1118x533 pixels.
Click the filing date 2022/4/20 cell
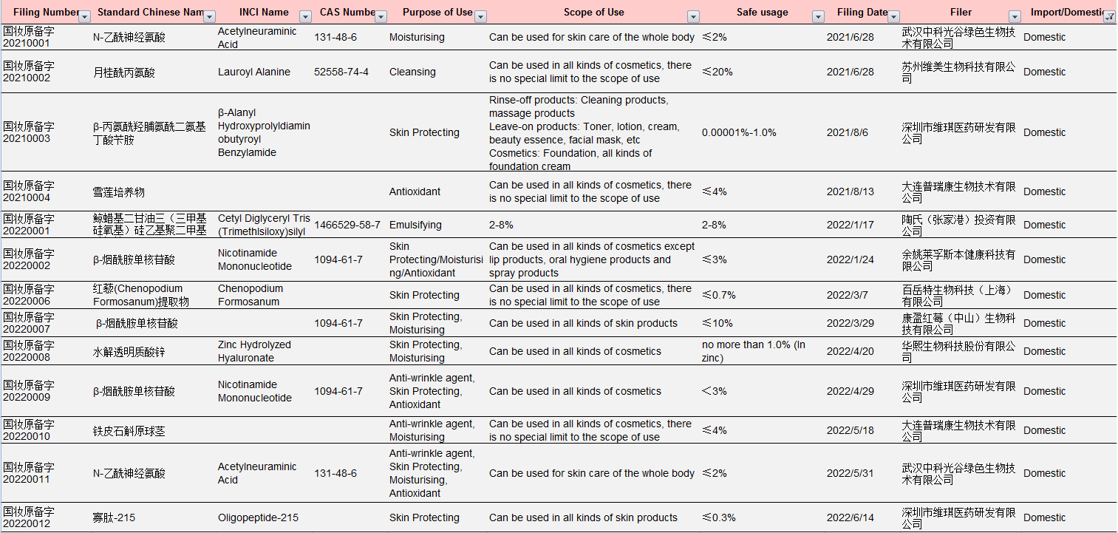[x=850, y=351]
